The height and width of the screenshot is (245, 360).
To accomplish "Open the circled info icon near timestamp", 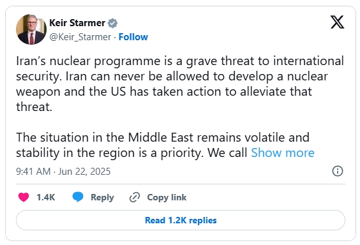I will click(x=338, y=171).
